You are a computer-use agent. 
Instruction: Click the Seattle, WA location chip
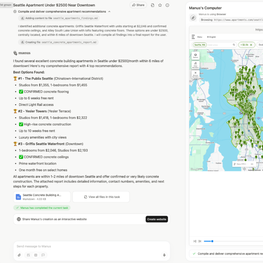200,45
